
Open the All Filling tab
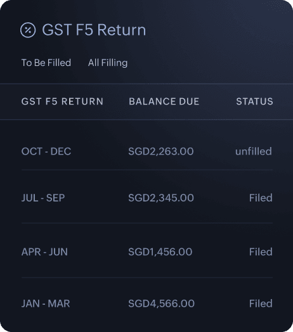click(108, 63)
